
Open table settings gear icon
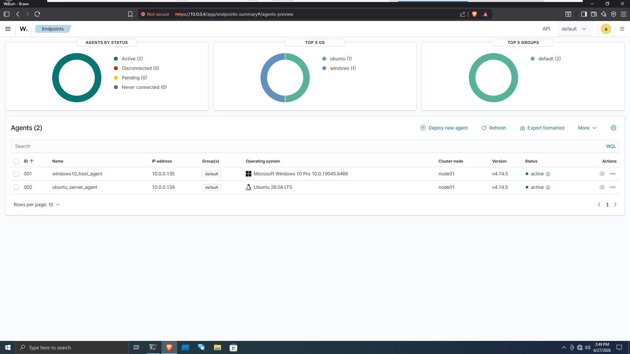coord(613,128)
